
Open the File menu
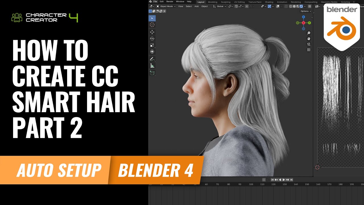pyautogui.click(x=155, y=2)
